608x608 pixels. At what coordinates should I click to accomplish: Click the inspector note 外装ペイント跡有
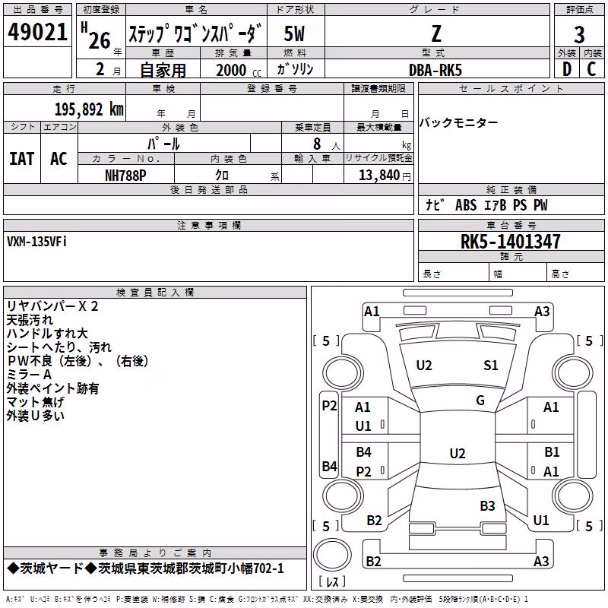[x=52, y=388]
